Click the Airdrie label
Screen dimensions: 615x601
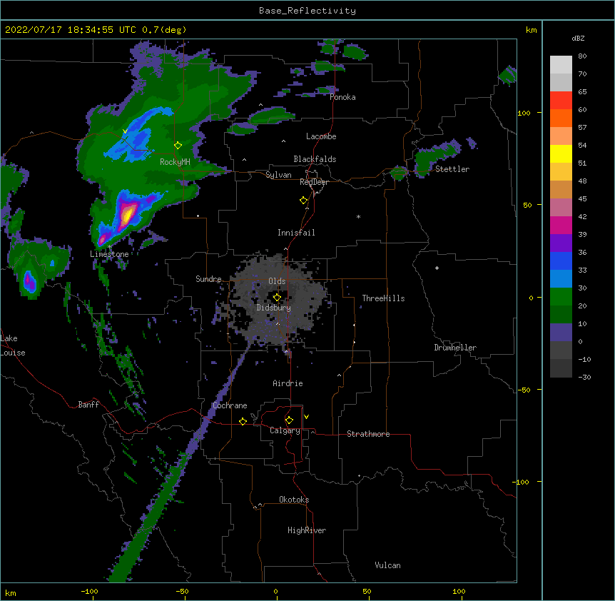point(288,383)
